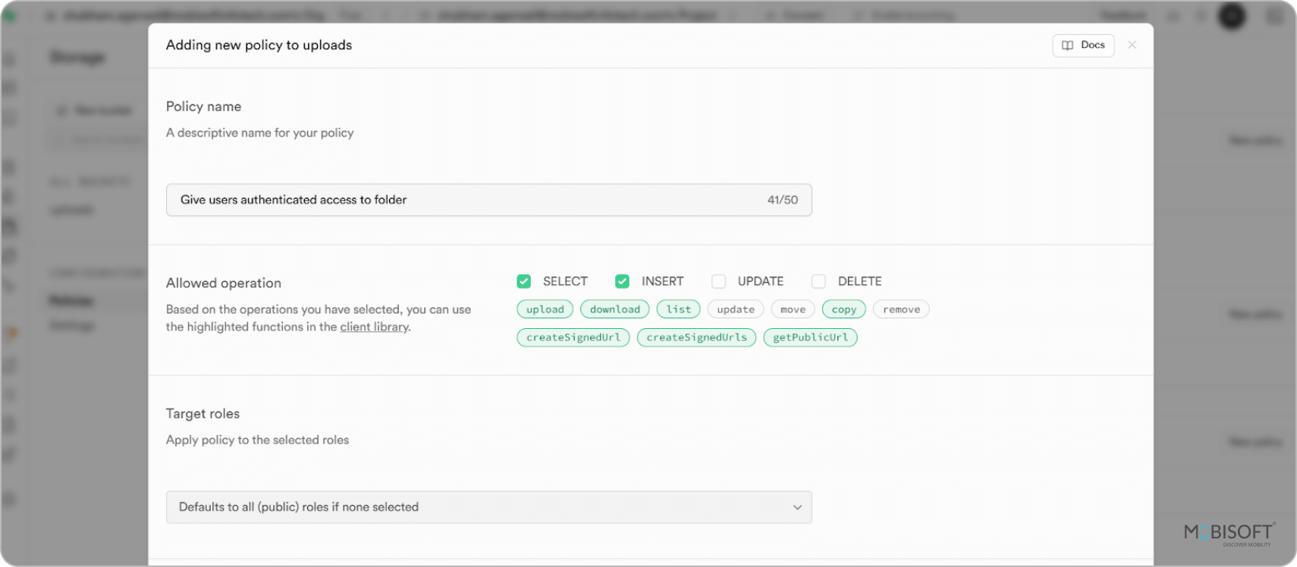Click the move function tag
Image resolution: width=1297 pixels, height=567 pixels.
(793, 309)
